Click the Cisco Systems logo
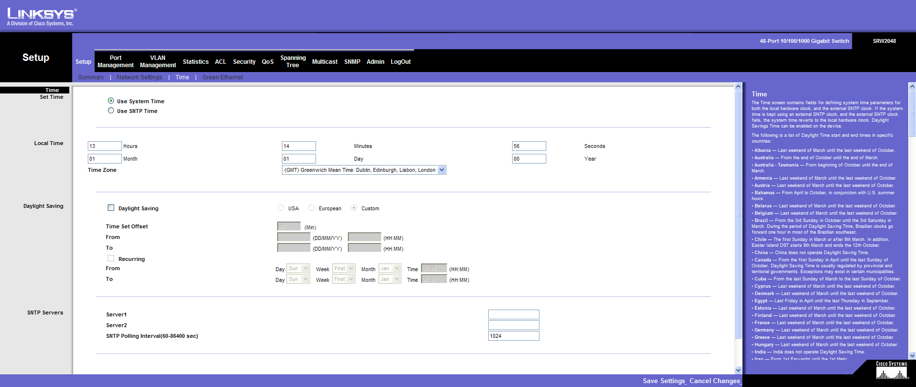This screenshot has height=387, width=916. [x=891, y=371]
